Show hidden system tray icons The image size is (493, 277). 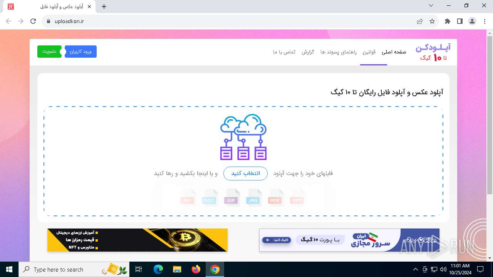click(415, 269)
